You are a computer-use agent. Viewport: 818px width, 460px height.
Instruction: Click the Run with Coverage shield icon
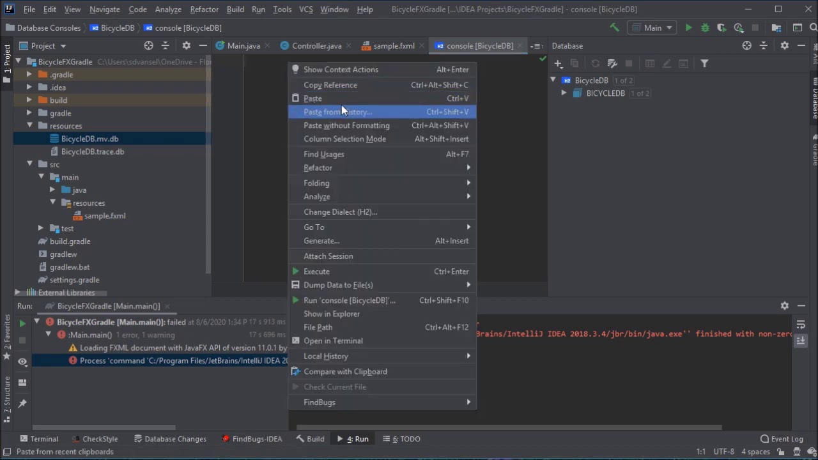[722, 27]
